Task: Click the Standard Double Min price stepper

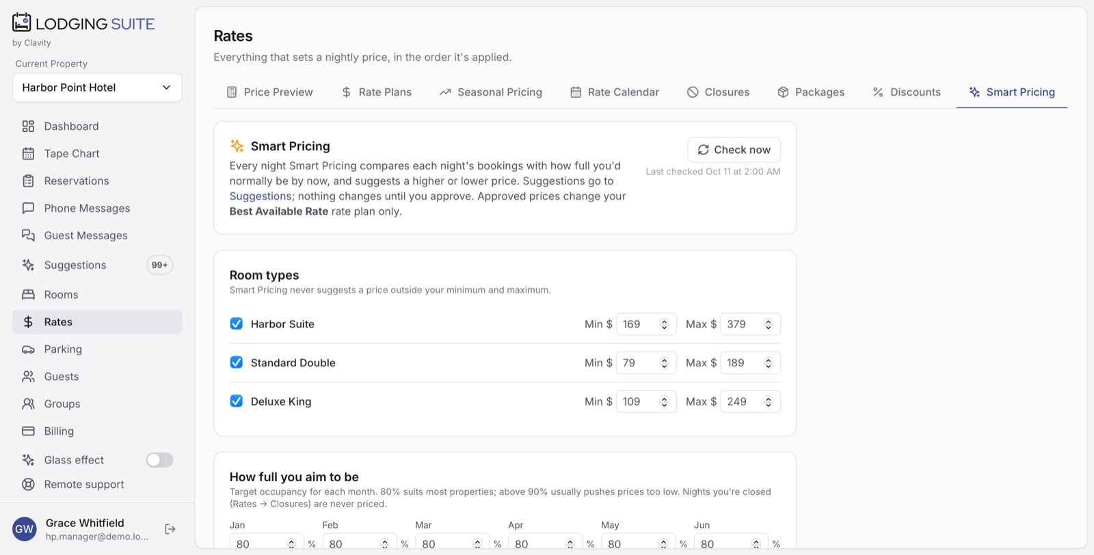Action: (x=664, y=363)
